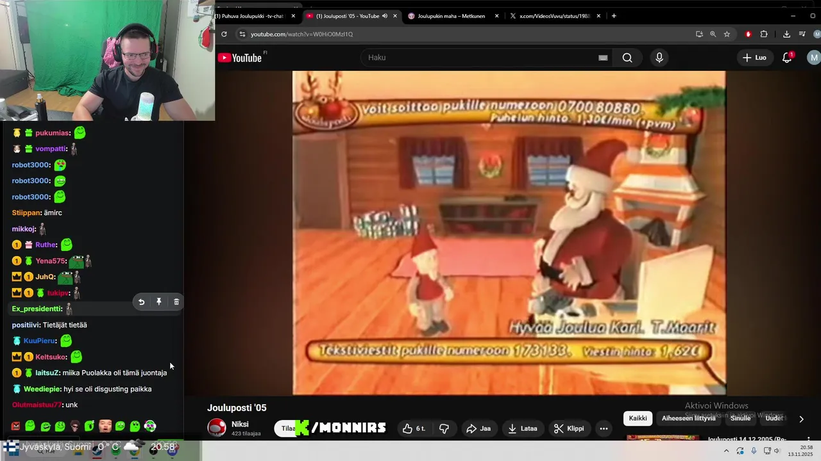Close the Joulupukin maha – Metkunen tab
The height and width of the screenshot is (461, 821).
(x=496, y=16)
